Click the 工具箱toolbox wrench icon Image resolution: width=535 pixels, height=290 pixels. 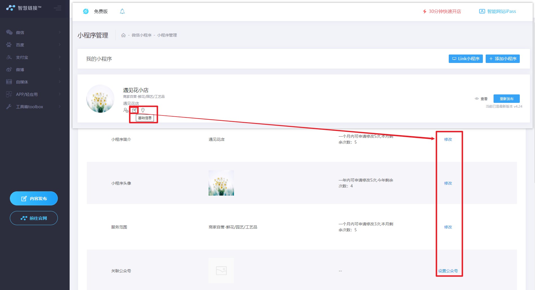(9, 107)
